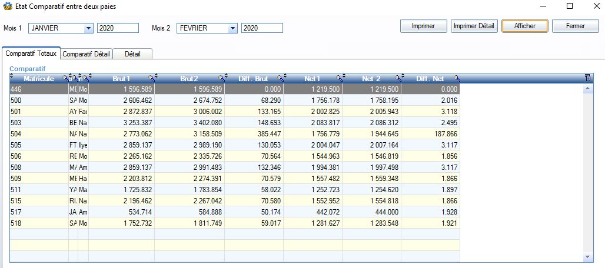
Task: Click the Mois 1 year field showing 2020
Action: click(118, 28)
